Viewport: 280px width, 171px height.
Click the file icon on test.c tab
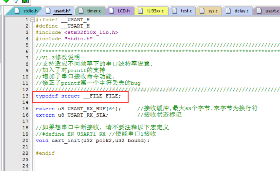tap(175, 11)
